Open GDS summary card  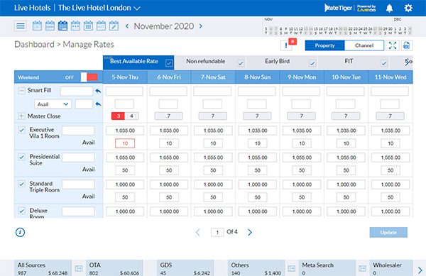185,268
